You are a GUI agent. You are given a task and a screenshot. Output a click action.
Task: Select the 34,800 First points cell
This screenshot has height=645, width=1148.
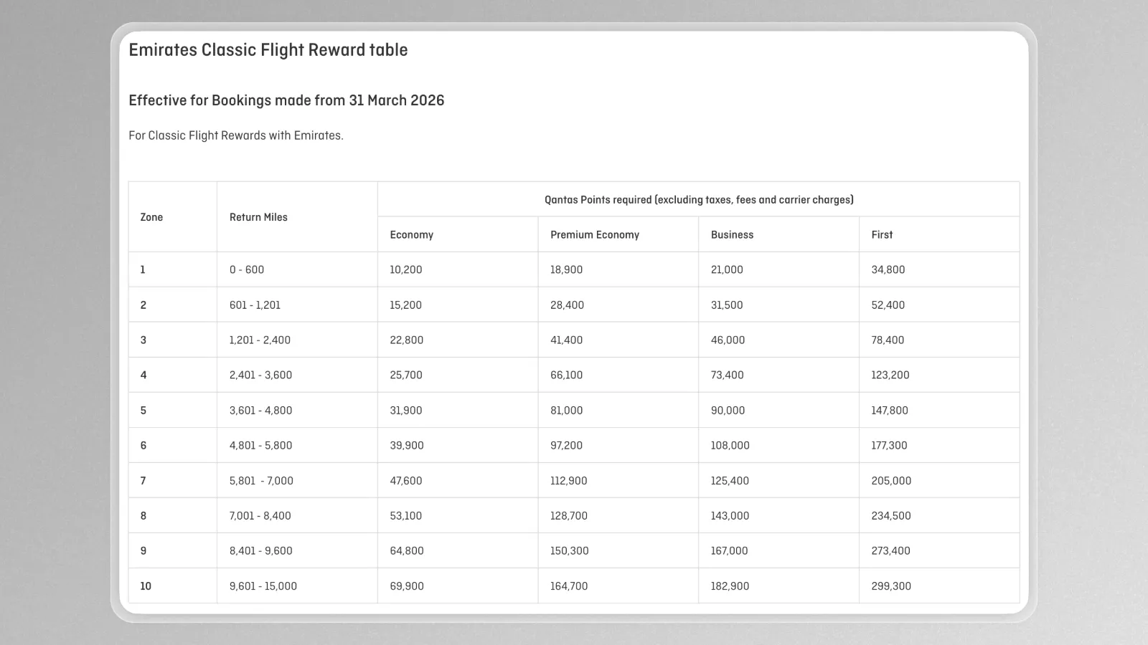point(939,269)
